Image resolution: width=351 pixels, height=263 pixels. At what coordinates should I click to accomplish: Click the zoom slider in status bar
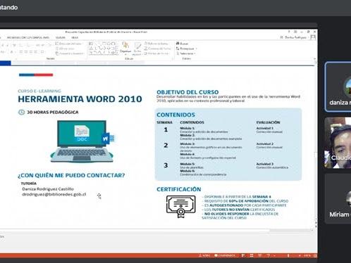tap(288, 255)
